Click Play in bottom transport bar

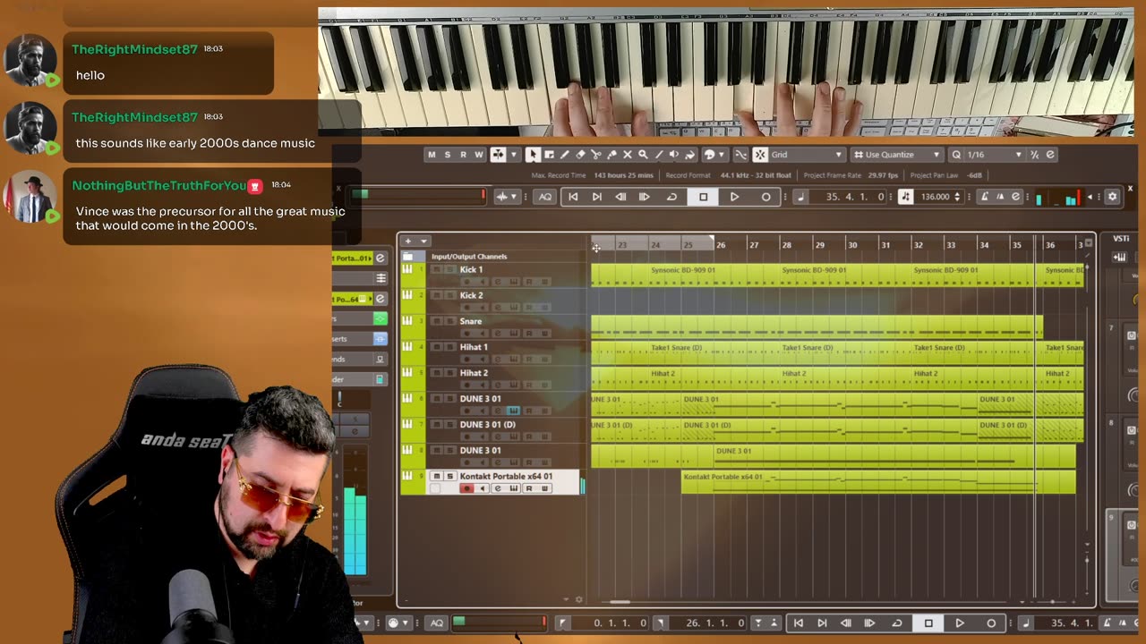[x=960, y=623]
